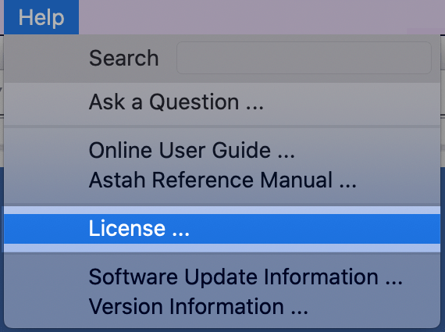View Astah license details

pos(222,229)
